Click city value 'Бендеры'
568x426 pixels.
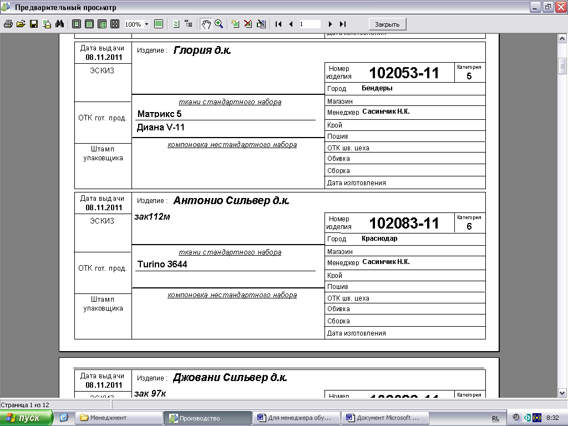[x=377, y=88]
